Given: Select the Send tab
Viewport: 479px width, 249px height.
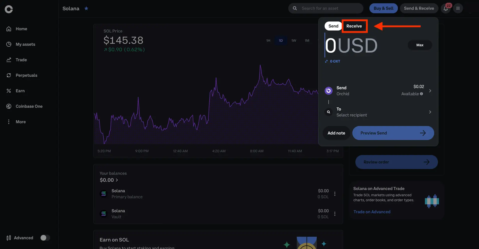Looking at the screenshot, I should [x=333, y=26].
